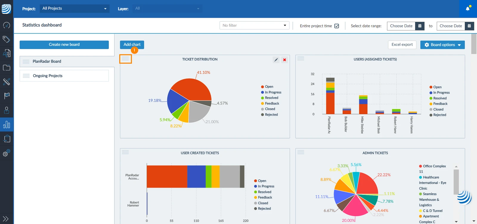477x224 pixels.
Task: Toggle Office Complex 11 in Admin Tickets legend
Action: coord(433,169)
